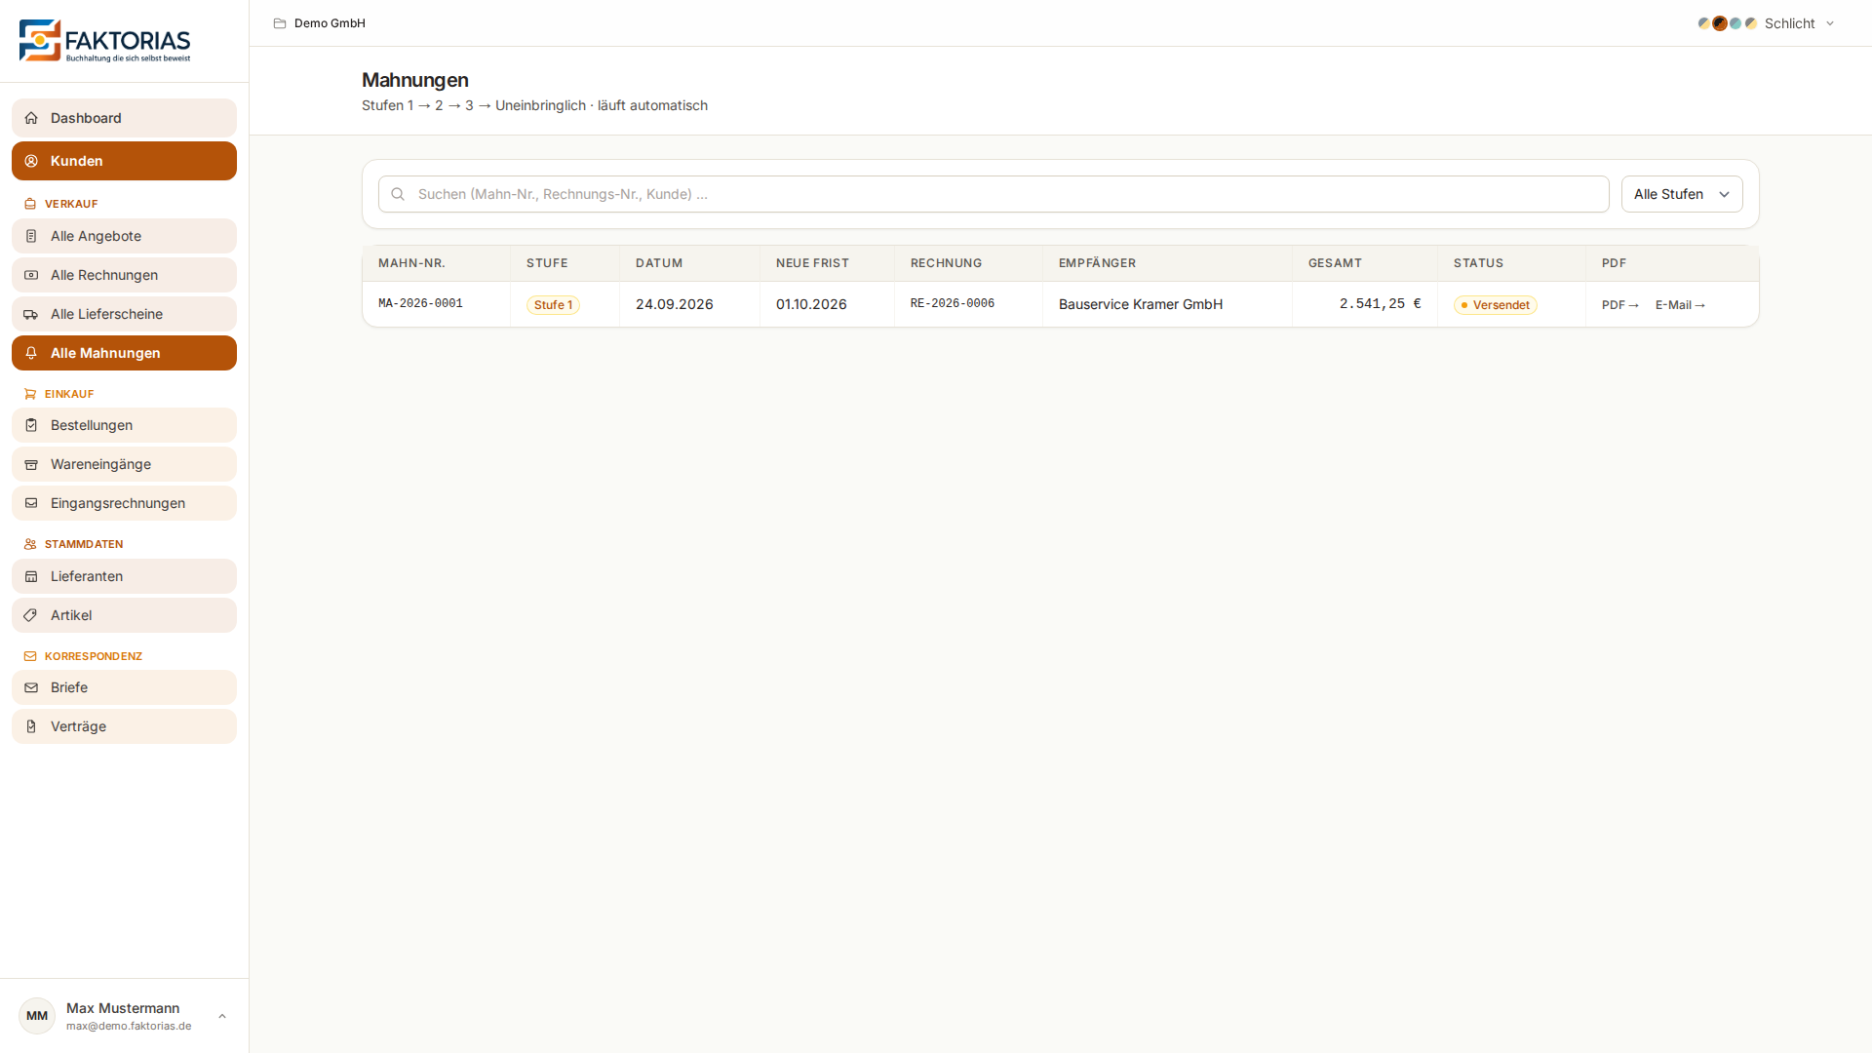Viewport: 1872px width, 1053px height.
Task: Expand the chevron next to Max Mustermann
Action: coord(222,1016)
